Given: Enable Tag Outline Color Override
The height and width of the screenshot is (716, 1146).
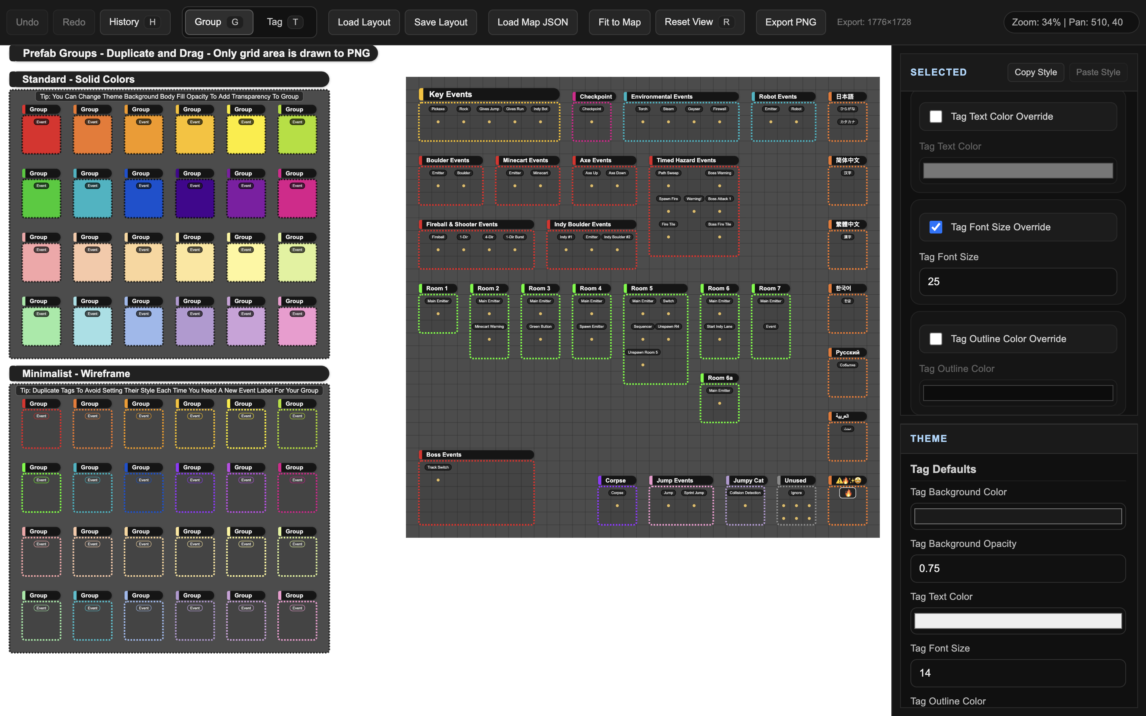Looking at the screenshot, I should coord(936,339).
